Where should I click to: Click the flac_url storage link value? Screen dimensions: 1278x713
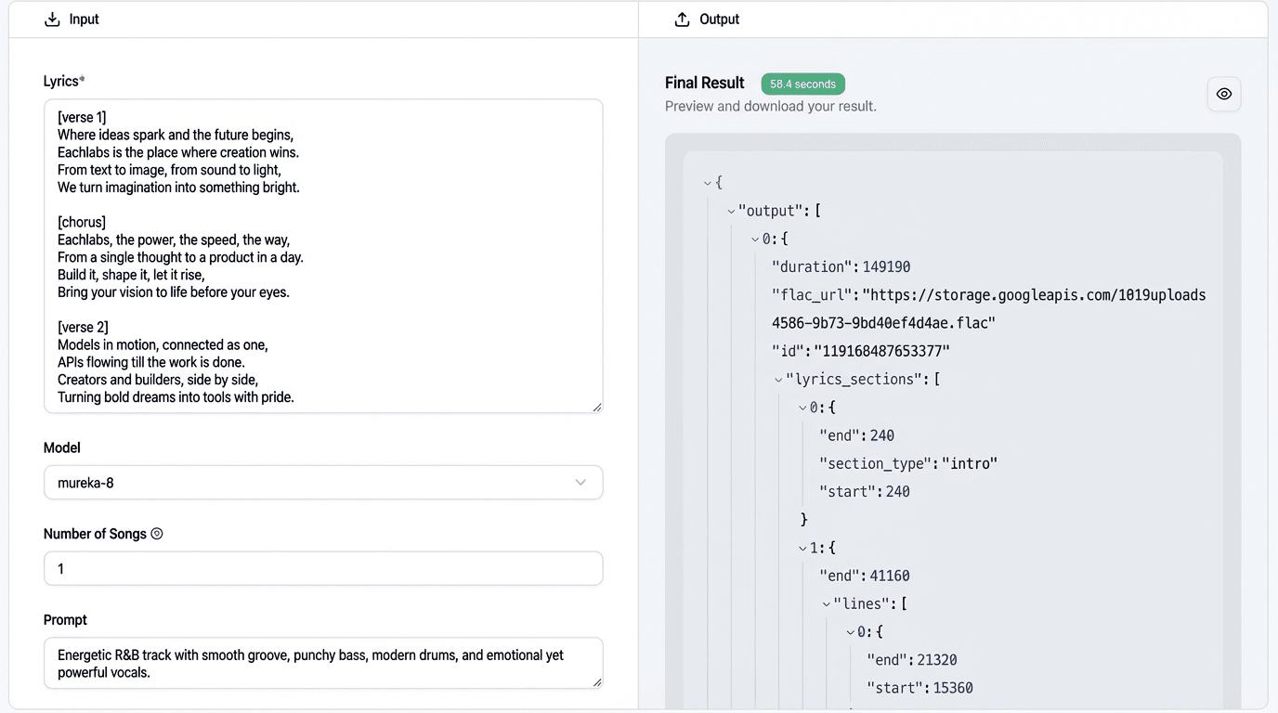click(x=1033, y=295)
